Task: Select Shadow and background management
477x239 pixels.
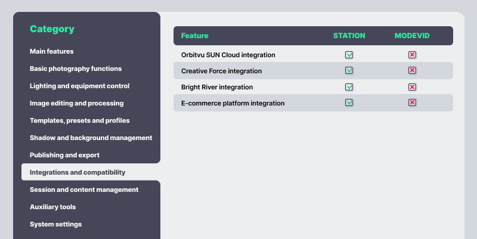Action: point(91,138)
